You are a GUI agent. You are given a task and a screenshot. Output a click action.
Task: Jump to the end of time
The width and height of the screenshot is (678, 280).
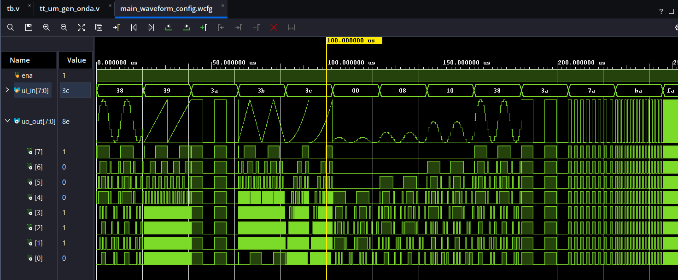coord(151,28)
